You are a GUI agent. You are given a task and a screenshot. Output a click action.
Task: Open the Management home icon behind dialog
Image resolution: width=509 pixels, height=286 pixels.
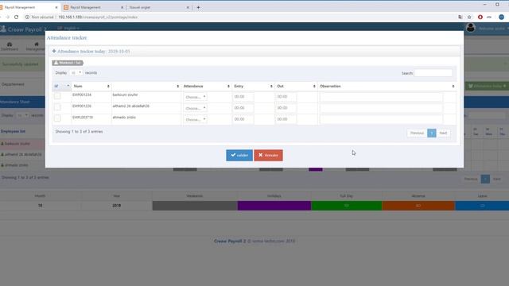point(37,44)
